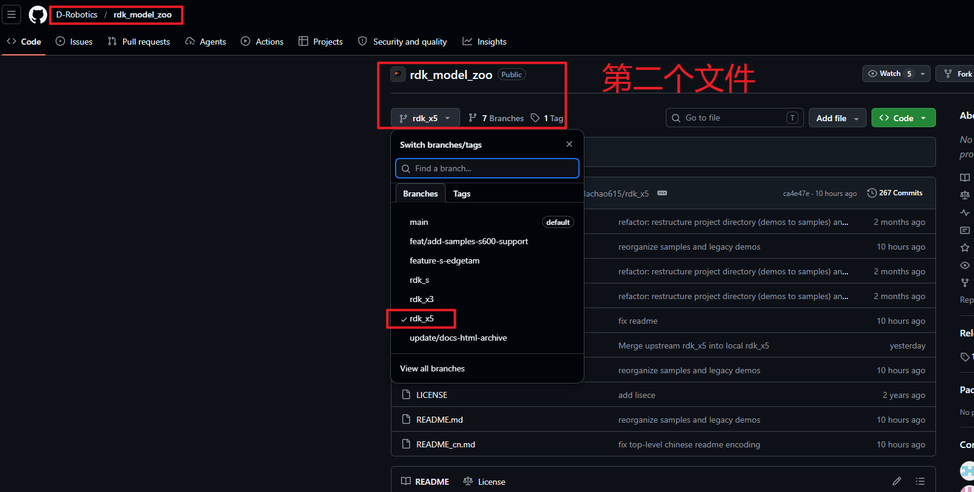Click the 'add lisece' commit message

pos(637,395)
